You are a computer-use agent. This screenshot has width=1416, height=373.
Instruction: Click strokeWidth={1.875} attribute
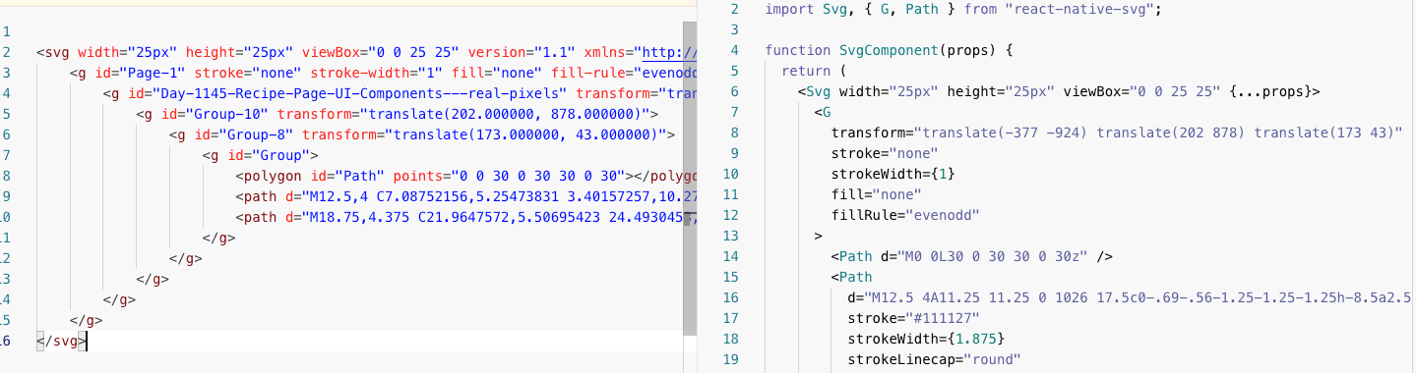[925, 339]
